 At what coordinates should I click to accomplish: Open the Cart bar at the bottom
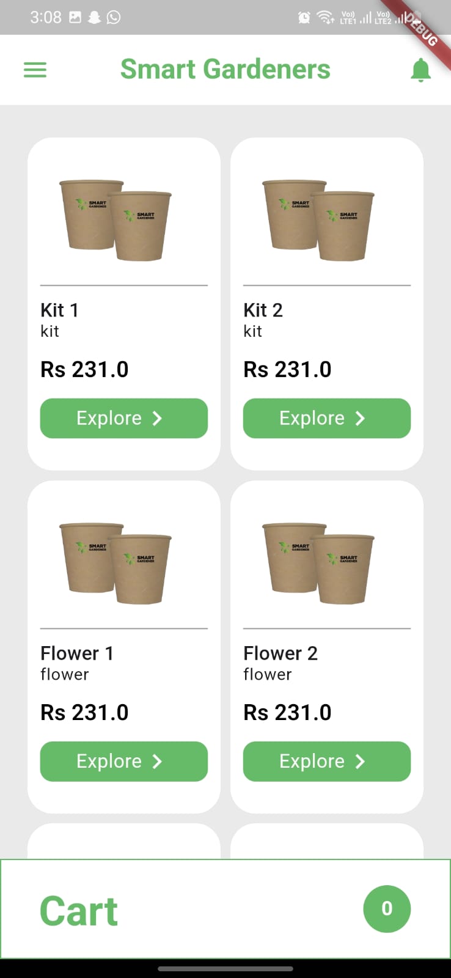pos(226,909)
